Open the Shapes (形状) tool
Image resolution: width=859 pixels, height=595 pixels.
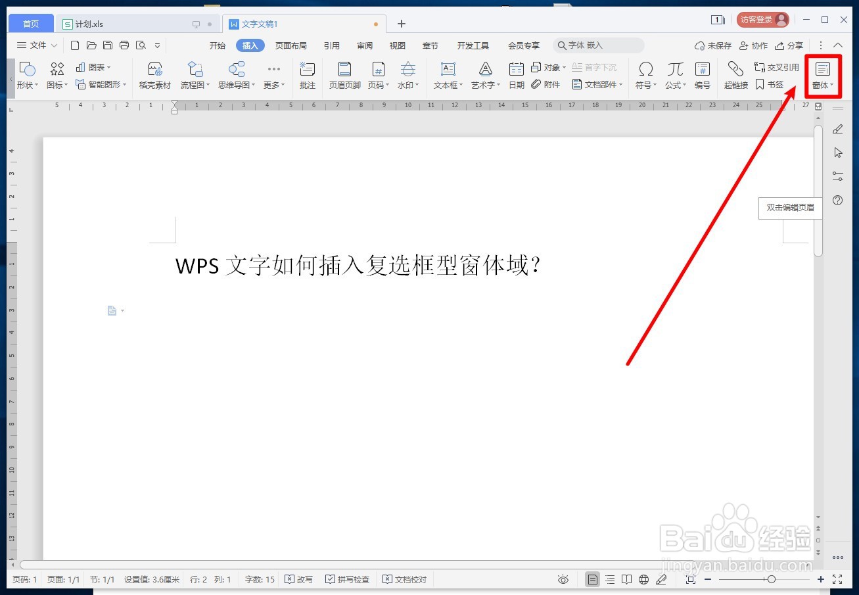[x=27, y=76]
